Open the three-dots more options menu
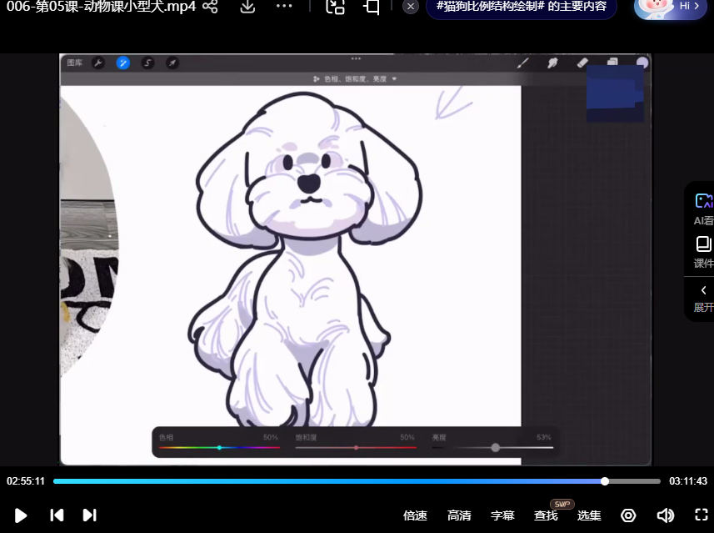 click(284, 7)
